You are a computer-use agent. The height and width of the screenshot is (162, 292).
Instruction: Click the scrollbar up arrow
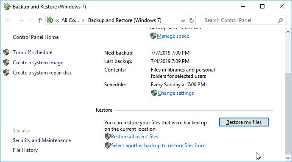point(288,32)
